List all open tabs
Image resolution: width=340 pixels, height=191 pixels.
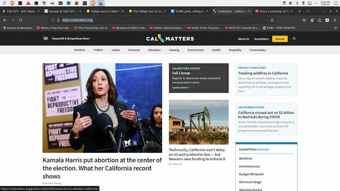coord(308,11)
